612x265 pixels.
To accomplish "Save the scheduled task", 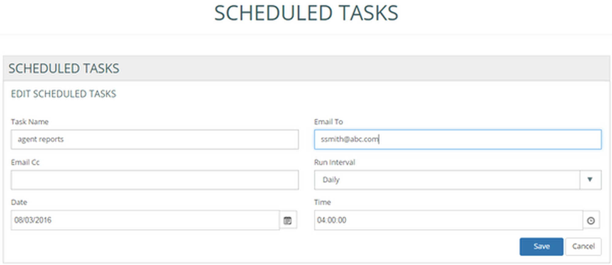I will pyautogui.click(x=541, y=246).
